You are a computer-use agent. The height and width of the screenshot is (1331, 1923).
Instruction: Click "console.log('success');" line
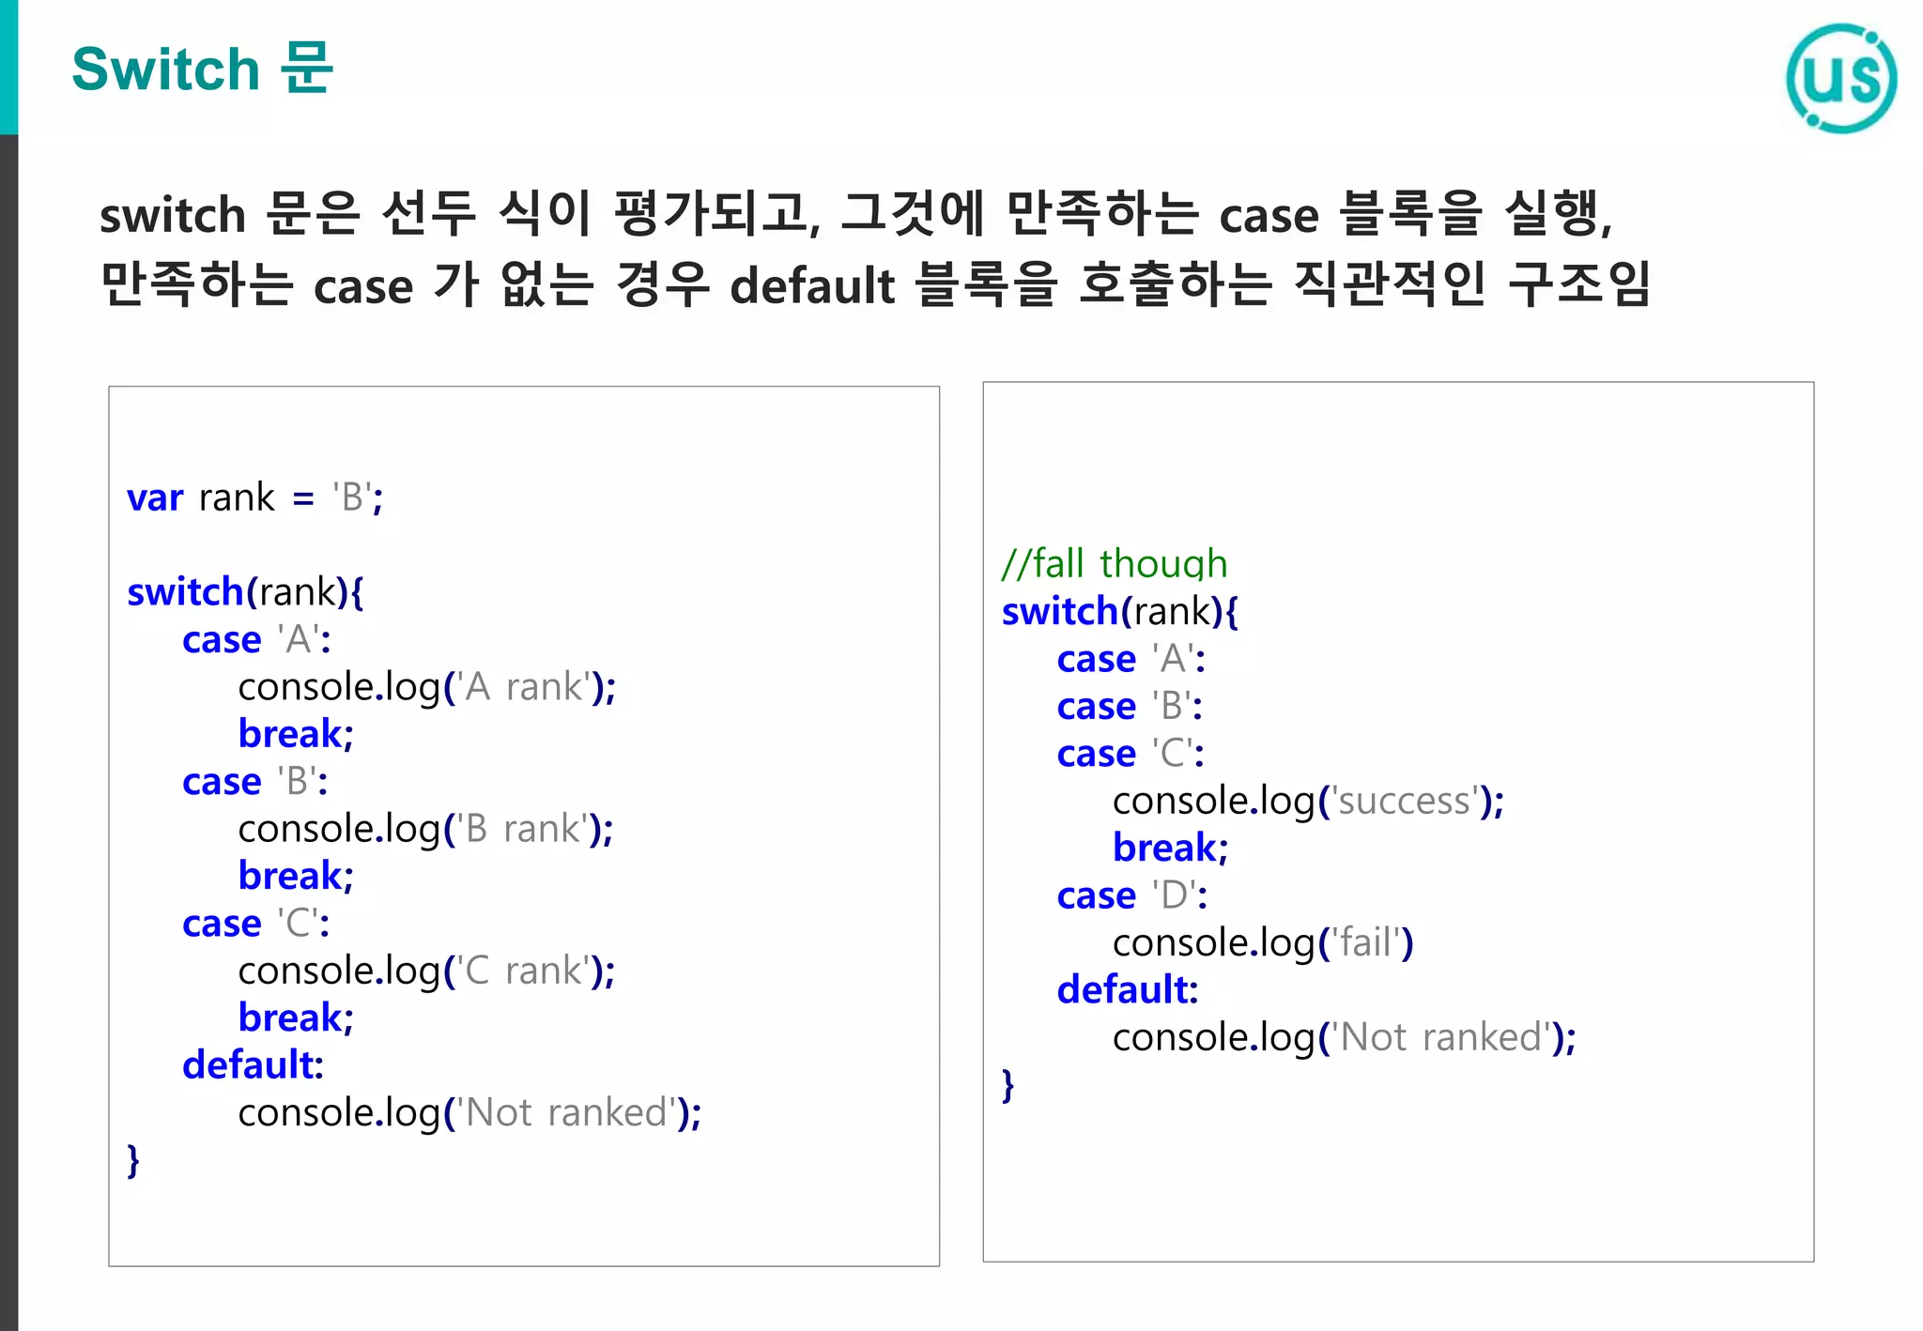pos(1308,802)
